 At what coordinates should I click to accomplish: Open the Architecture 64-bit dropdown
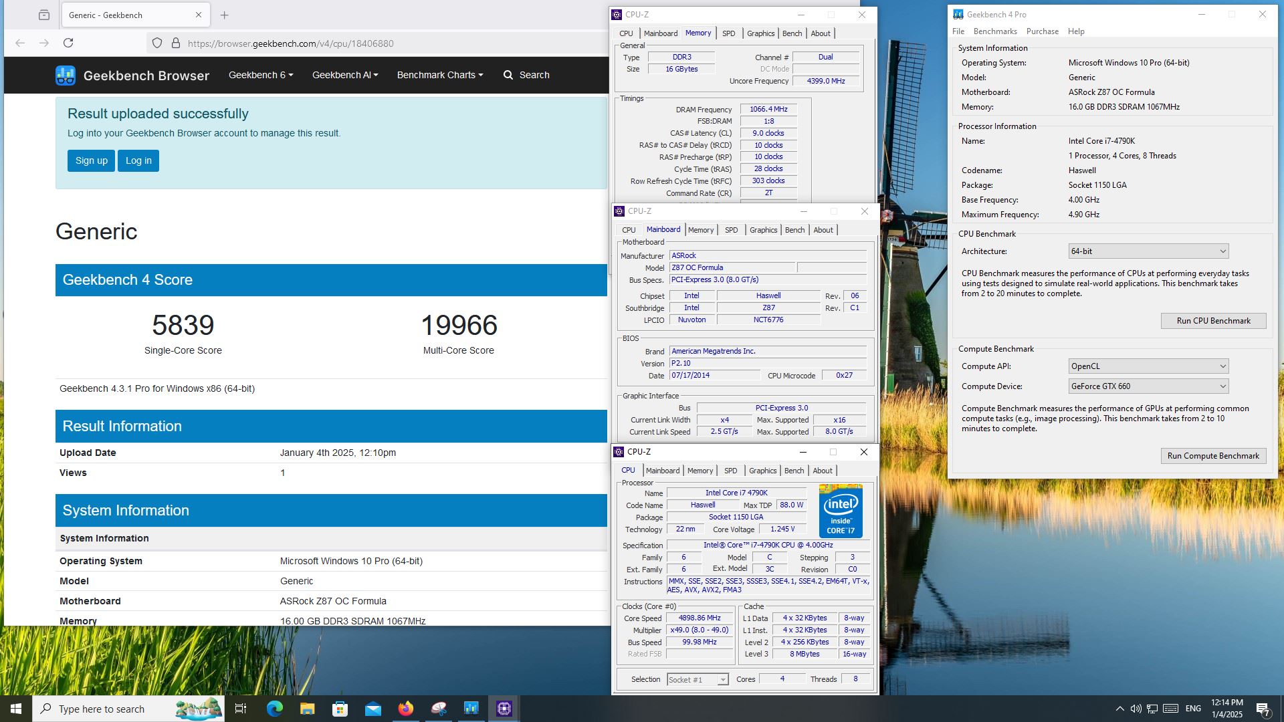pos(1148,251)
